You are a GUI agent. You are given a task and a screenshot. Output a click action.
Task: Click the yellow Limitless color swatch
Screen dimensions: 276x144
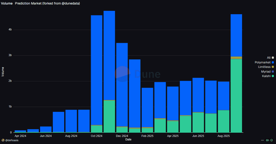coord(273,67)
